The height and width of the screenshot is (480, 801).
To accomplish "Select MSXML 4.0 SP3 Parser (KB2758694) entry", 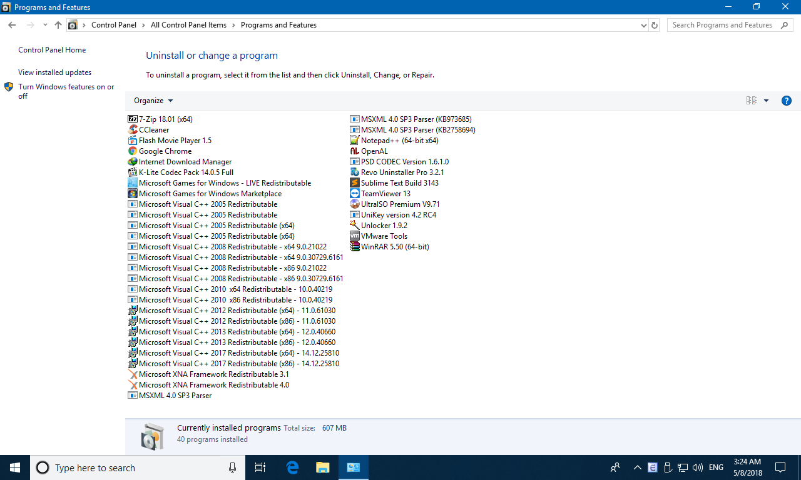I will [x=413, y=129].
